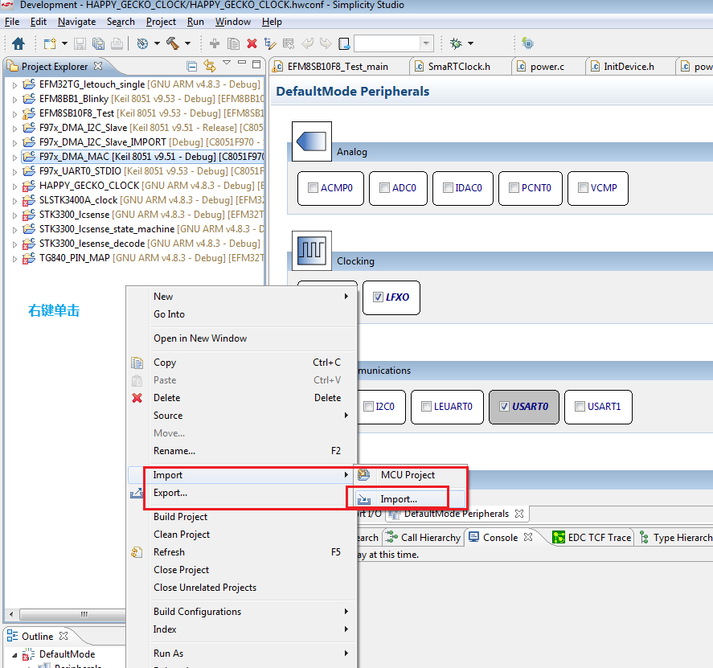The image size is (713, 668).
Task: Click the USART1 peripheral button
Action: click(598, 407)
